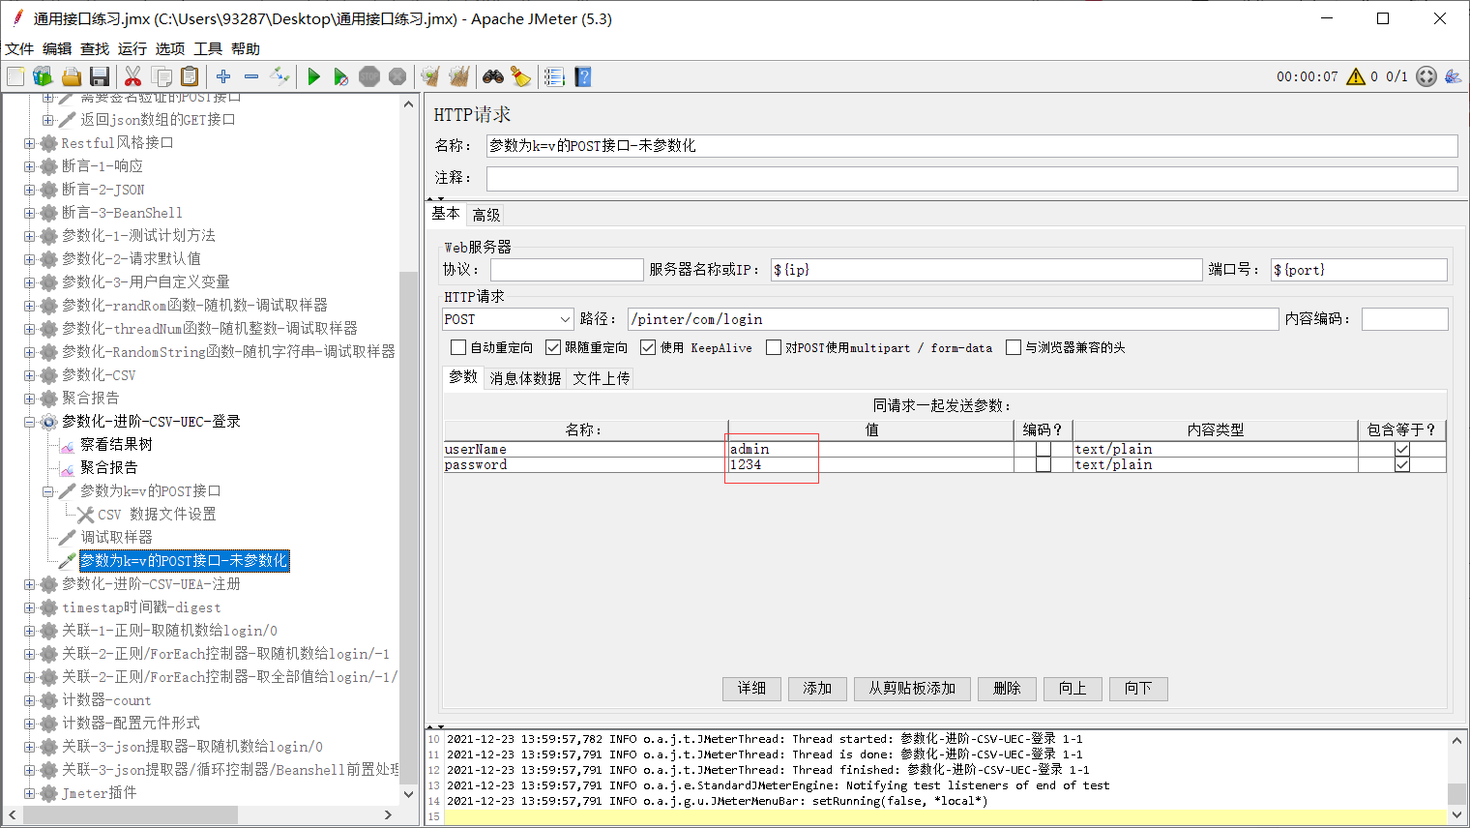Expand 计数器-count tree node
The height and width of the screenshot is (828, 1470).
(30, 700)
